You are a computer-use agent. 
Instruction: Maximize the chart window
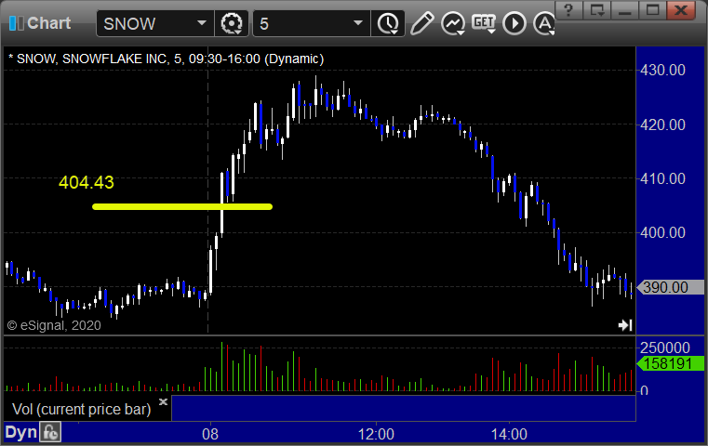(652, 10)
